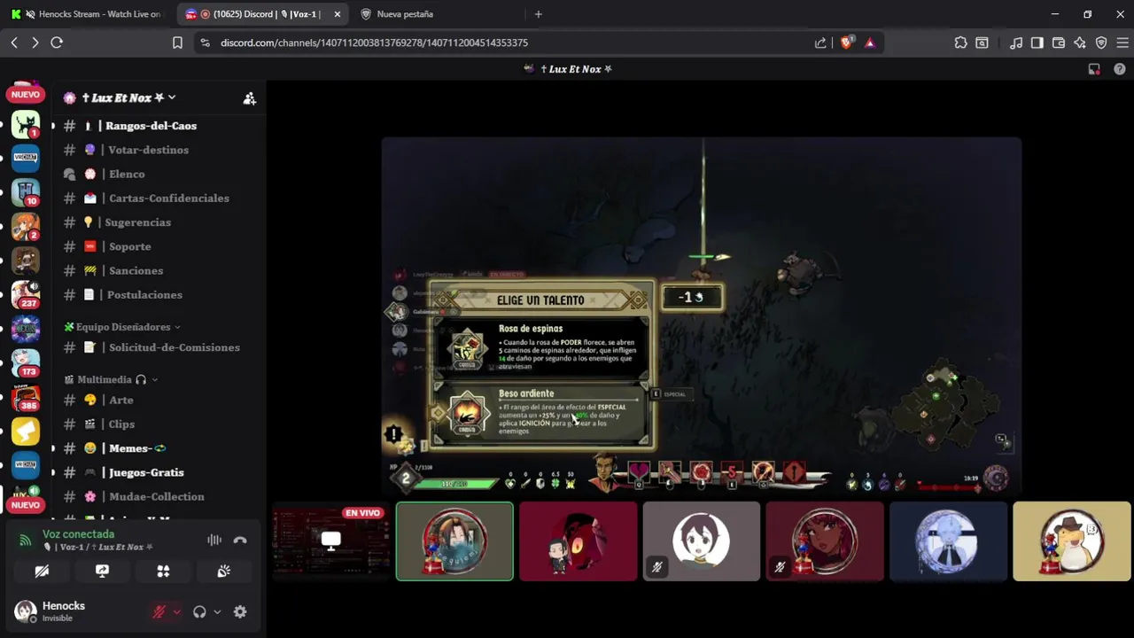This screenshot has width=1134, height=638.
Task: Reload the current page
Action: click(57, 43)
